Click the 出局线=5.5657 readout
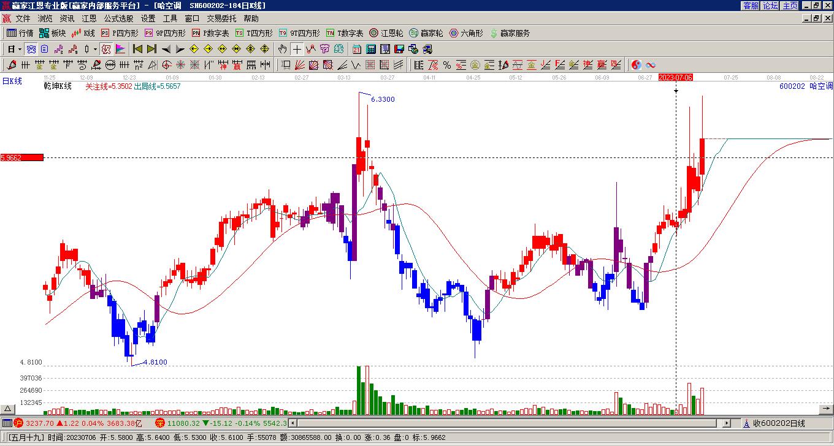The height and width of the screenshot is (446, 834). click(158, 86)
